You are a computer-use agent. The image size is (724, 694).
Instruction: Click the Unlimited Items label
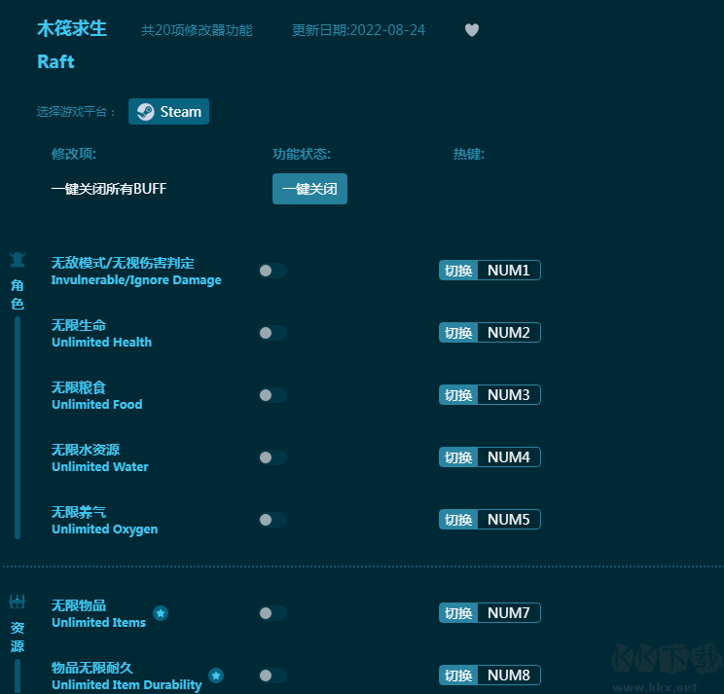point(99,622)
